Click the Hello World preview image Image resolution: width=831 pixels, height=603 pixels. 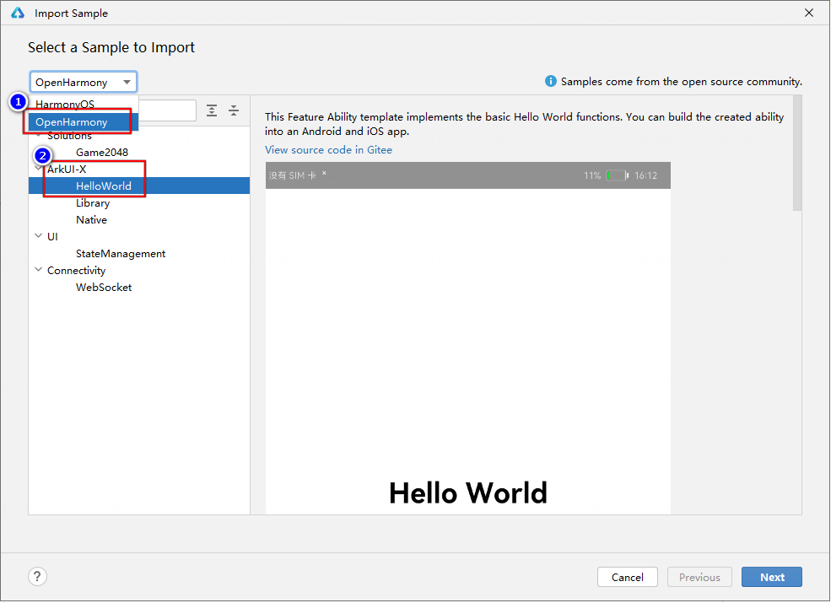(x=468, y=338)
